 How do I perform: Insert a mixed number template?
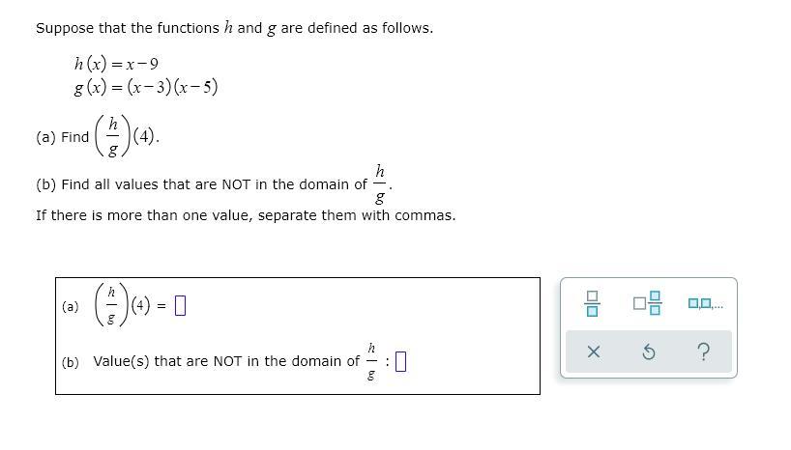pyautogui.click(x=648, y=303)
